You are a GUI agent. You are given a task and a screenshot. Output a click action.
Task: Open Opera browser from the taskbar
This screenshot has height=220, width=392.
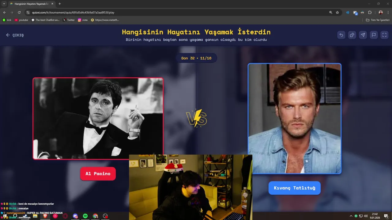[65, 216]
